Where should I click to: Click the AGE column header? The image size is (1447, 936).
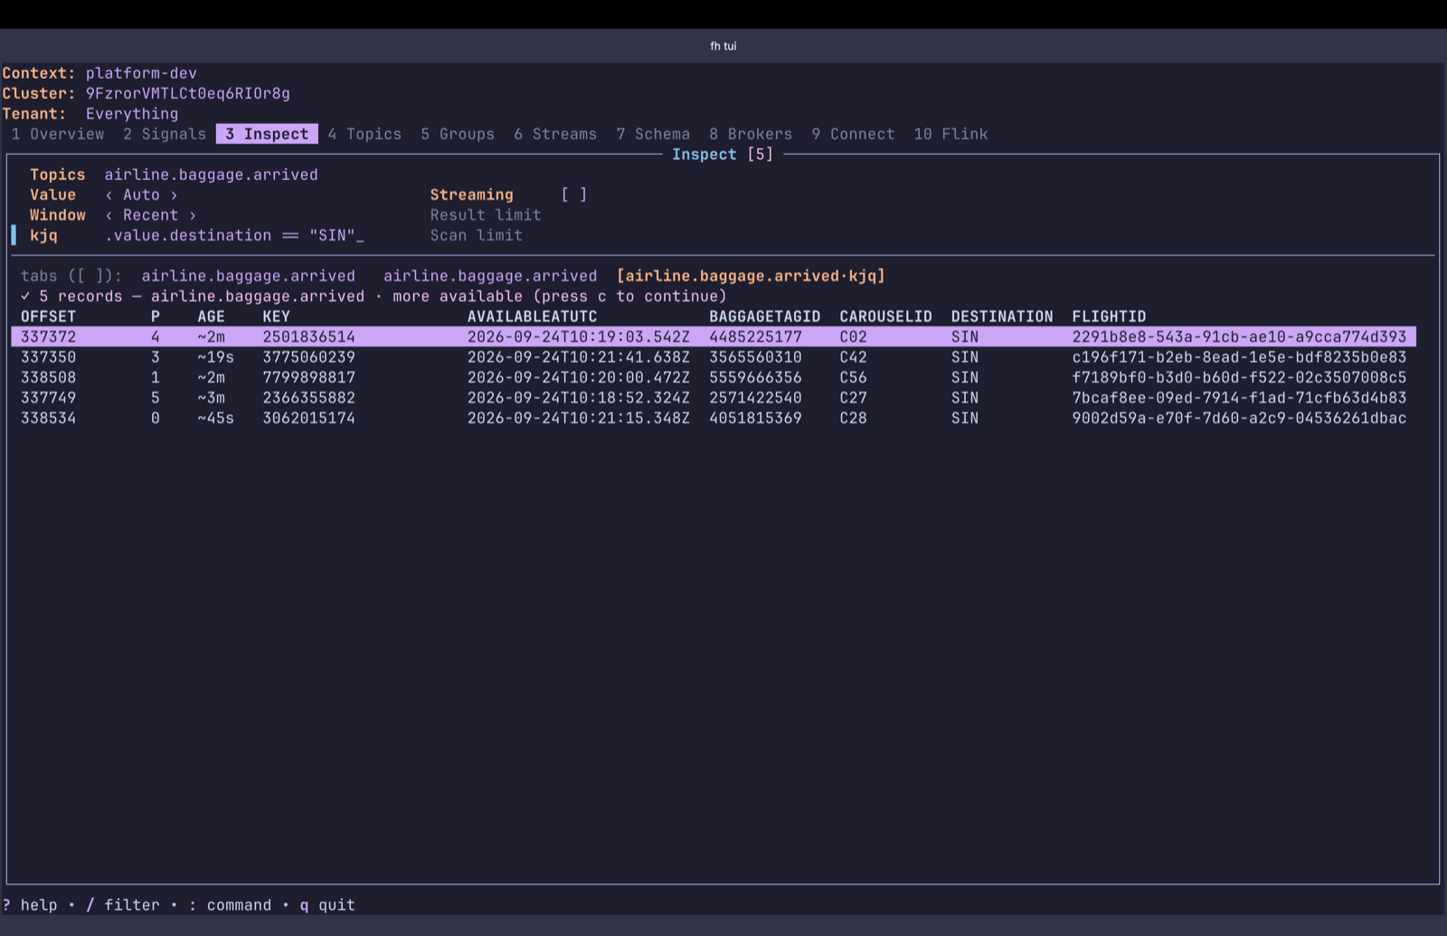point(211,317)
